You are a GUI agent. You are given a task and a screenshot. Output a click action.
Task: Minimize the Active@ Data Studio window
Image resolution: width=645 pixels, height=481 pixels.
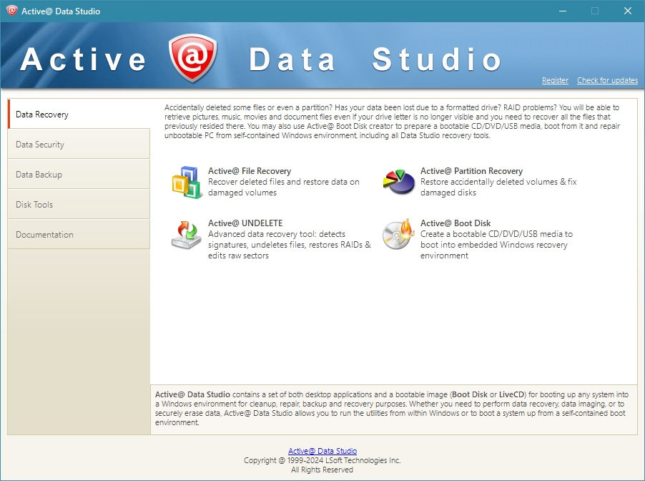click(x=561, y=11)
